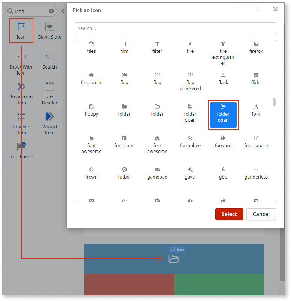This screenshot has height=301, width=291.
Task: Pick the Icon Badge widget
Action: pyautogui.click(x=21, y=150)
